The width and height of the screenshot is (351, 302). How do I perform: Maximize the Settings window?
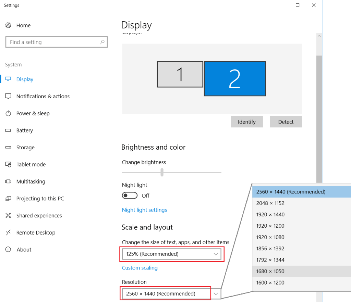298,5
